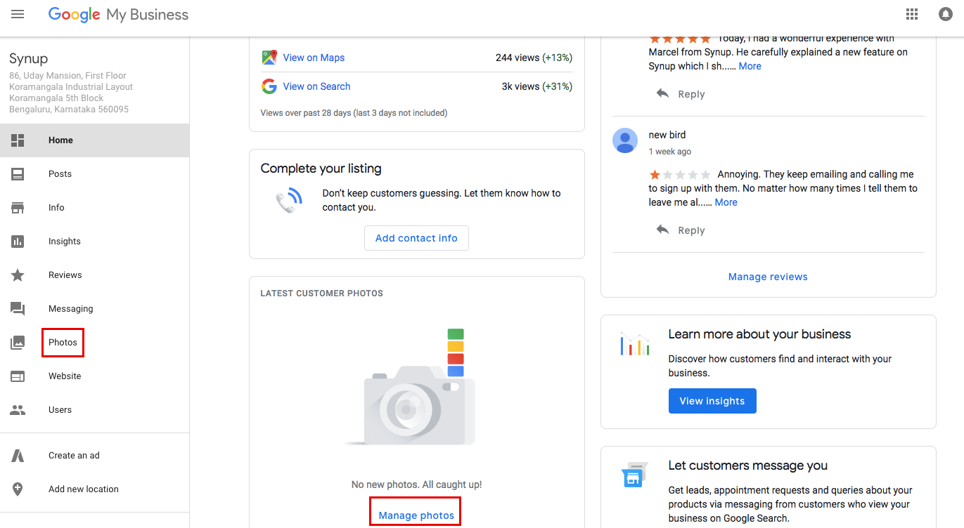Click the insights chart illustration icon
The width and height of the screenshot is (964, 528).
[635, 344]
